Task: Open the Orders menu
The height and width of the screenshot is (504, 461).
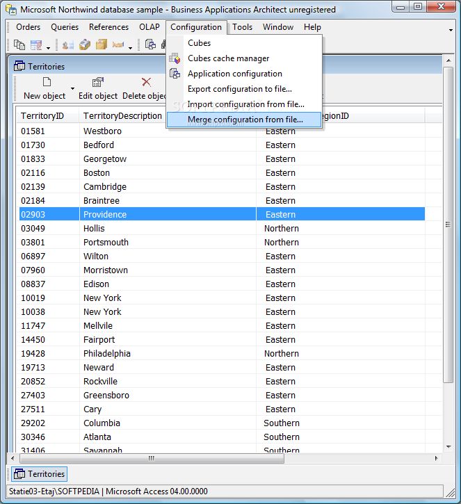Action: click(29, 27)
